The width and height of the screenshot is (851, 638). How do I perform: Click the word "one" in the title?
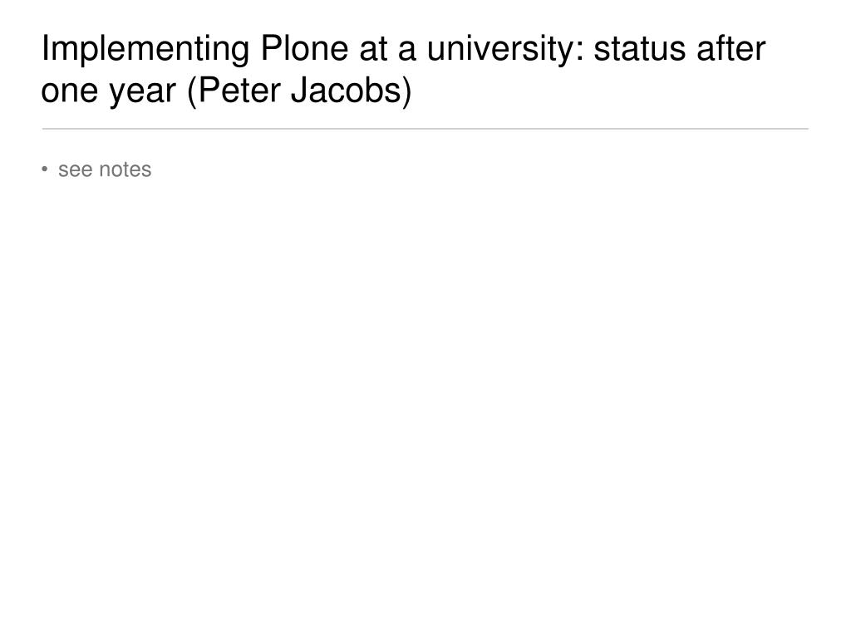tap(66, 91)
